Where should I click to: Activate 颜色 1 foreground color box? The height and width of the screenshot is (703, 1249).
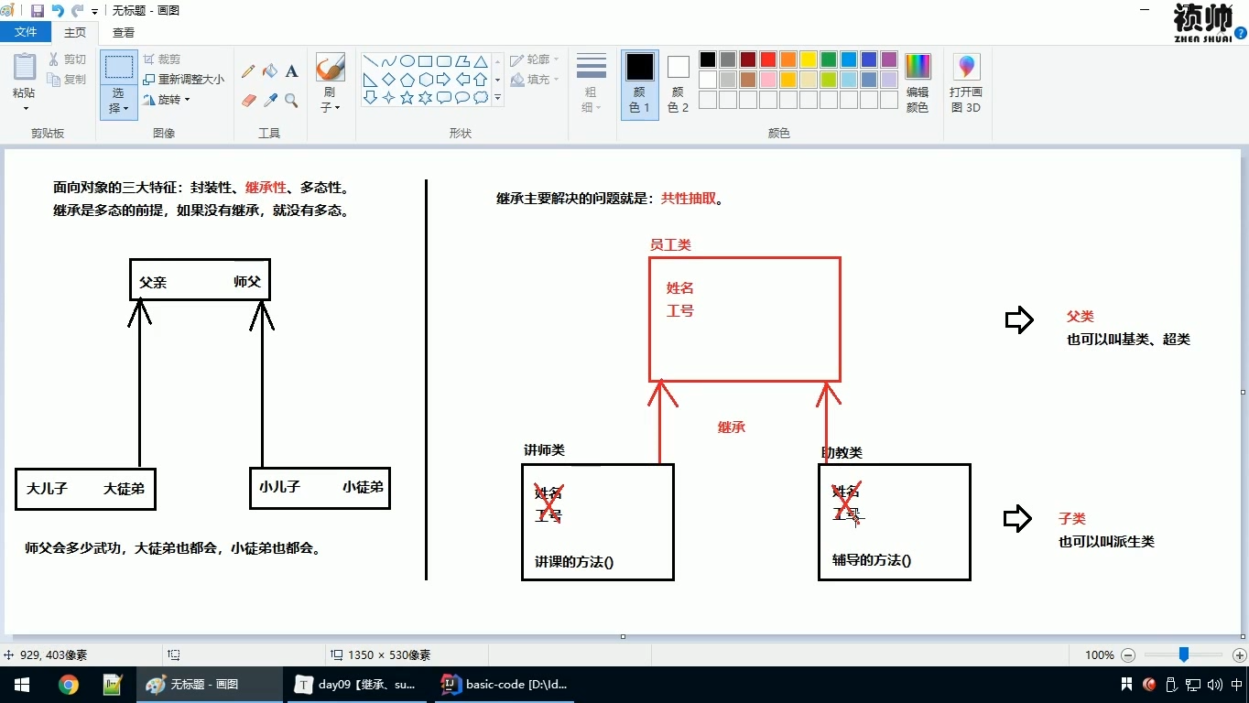tap(640, 84)
